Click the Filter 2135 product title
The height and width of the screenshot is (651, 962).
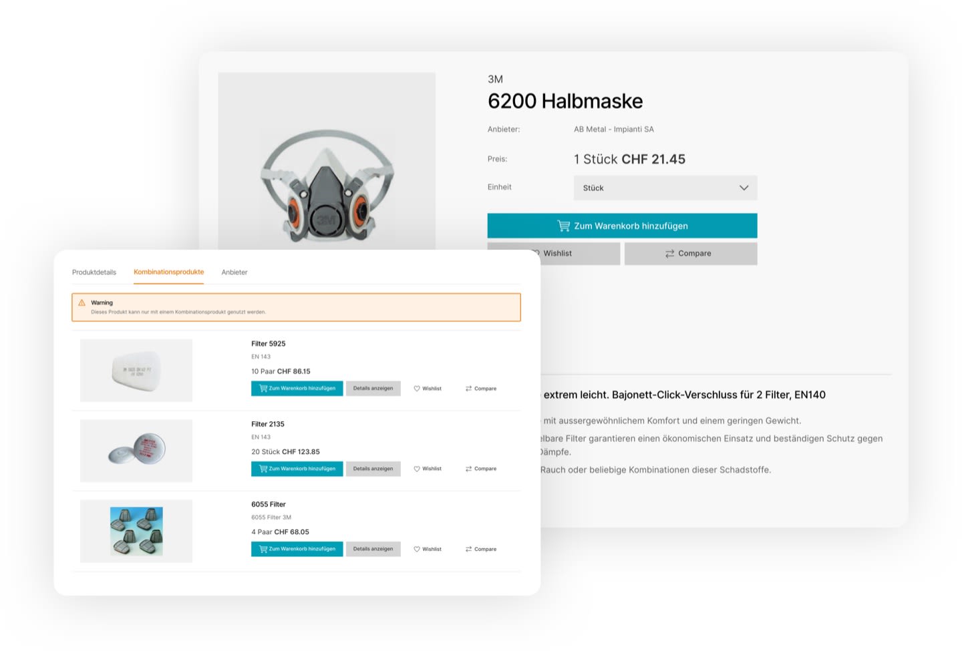pos(268,424)
